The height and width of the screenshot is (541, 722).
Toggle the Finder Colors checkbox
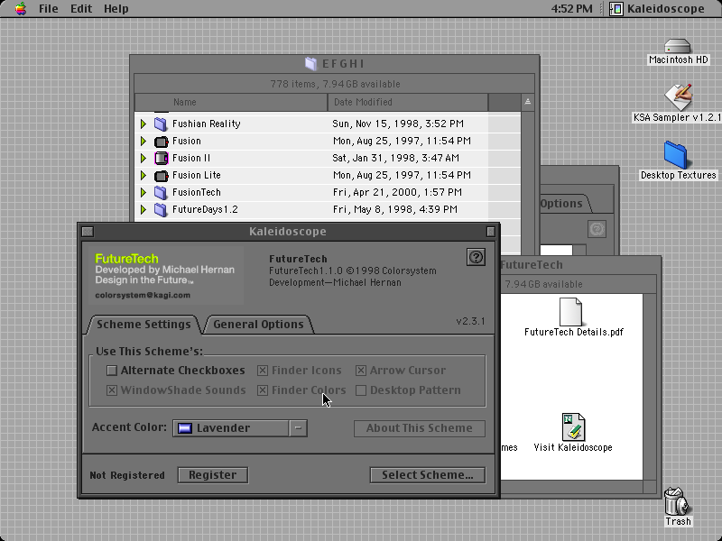tap(263, 390)
